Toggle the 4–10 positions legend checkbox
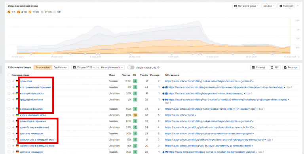This screenshot has height=154, width=304. click(x=19, y=12)
